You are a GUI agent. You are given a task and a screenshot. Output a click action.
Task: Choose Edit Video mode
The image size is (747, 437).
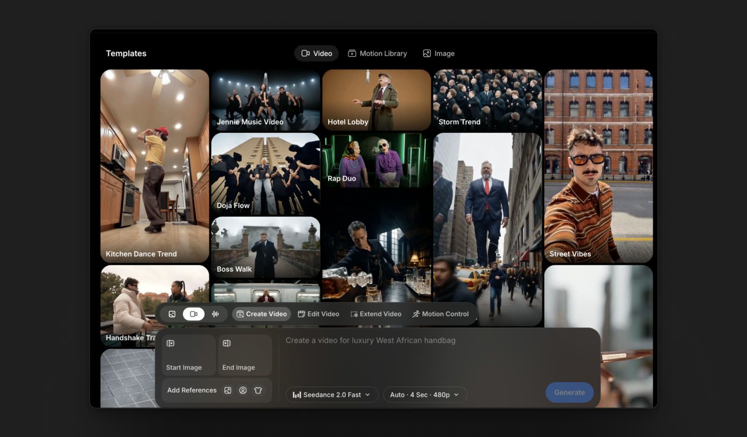tap(318, 314)
